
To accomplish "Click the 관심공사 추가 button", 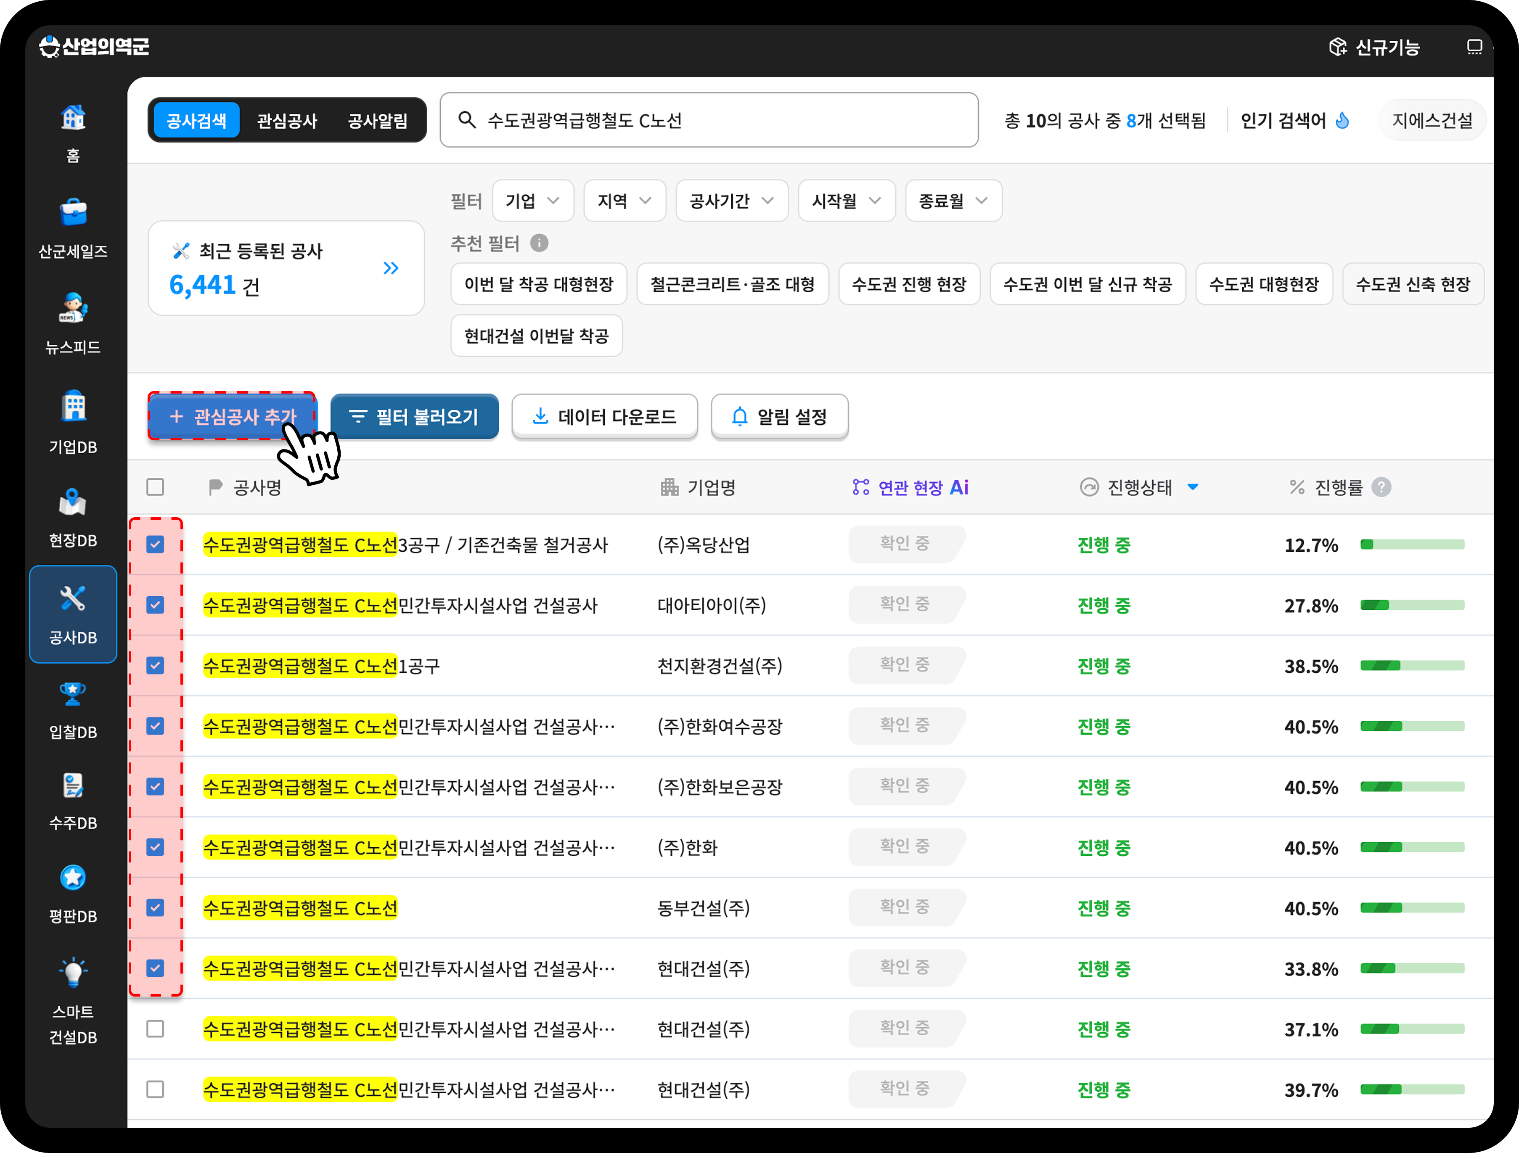I will click(232, 416).
